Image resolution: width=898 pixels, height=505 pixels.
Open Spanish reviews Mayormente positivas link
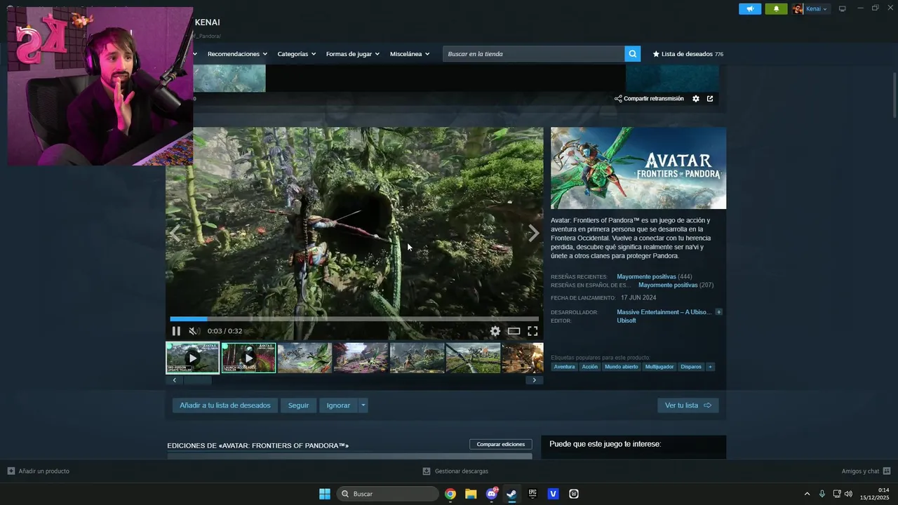668,285
